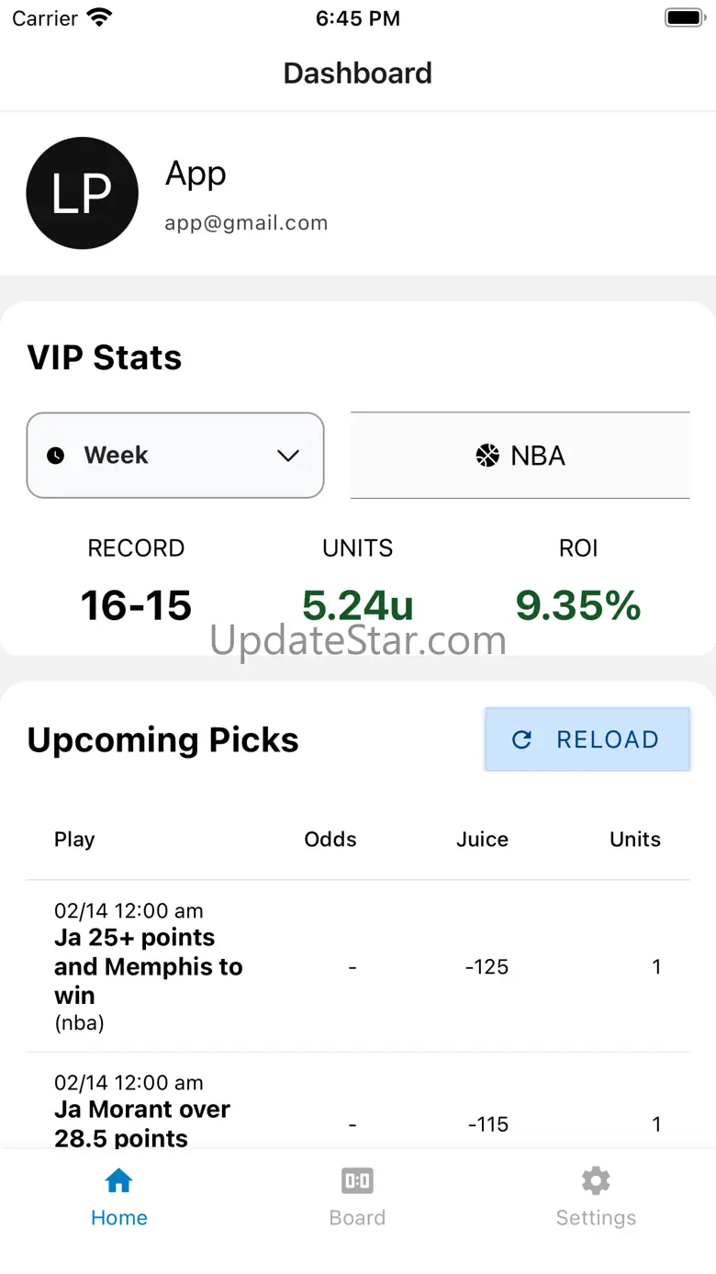Open the Week time range dropdown

[x=175, y=456]
